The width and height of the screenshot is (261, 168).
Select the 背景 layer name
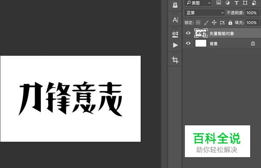pyautogui.click(x=214, y=44)
